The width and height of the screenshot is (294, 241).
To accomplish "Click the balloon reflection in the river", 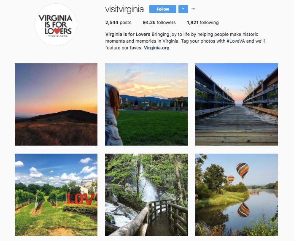I will point(243,210).
